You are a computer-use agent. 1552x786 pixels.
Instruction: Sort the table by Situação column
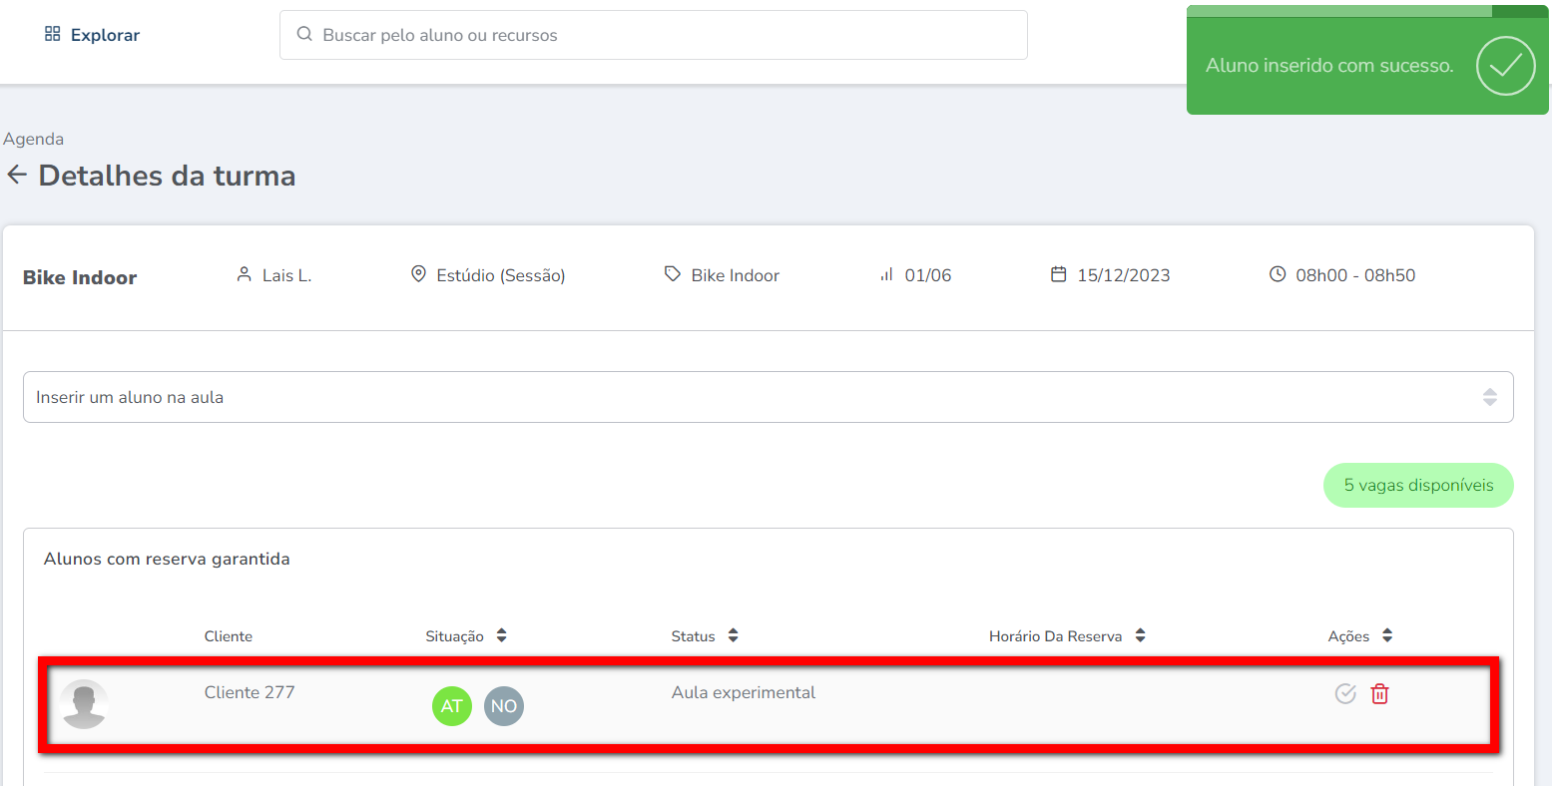click(x=501, y=636)
